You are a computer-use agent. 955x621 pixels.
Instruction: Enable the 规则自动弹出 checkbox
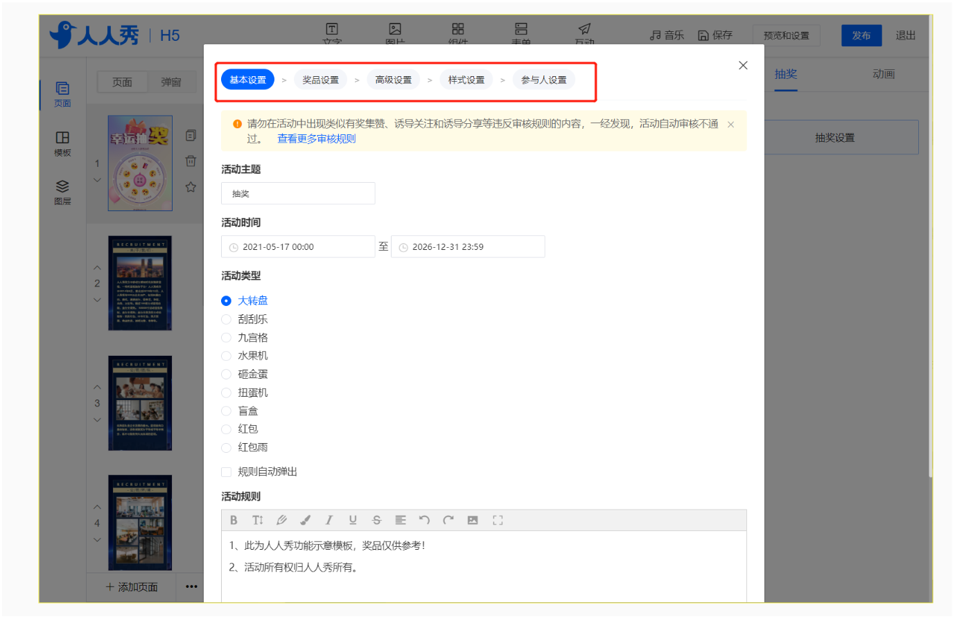(x=226, y=472)
